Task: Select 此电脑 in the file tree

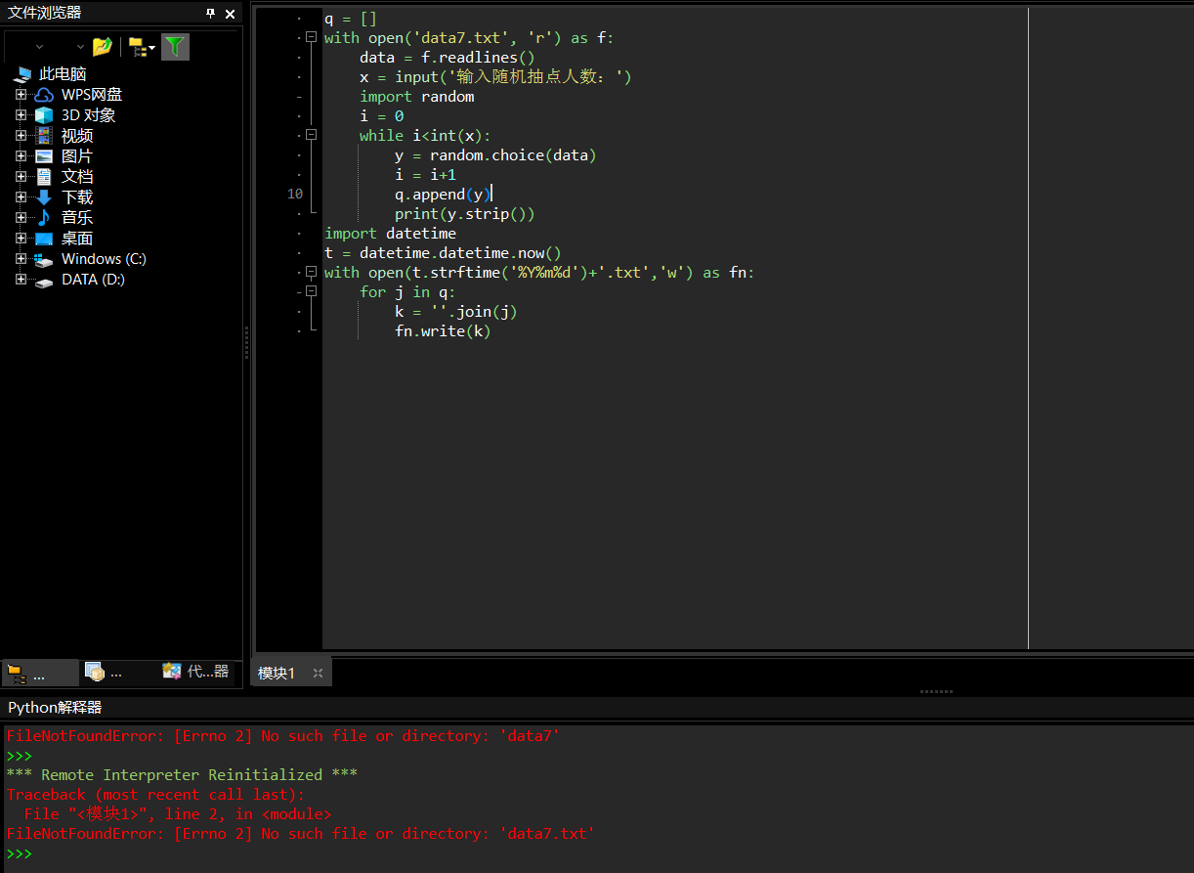Action: click(x=63, y=74)
